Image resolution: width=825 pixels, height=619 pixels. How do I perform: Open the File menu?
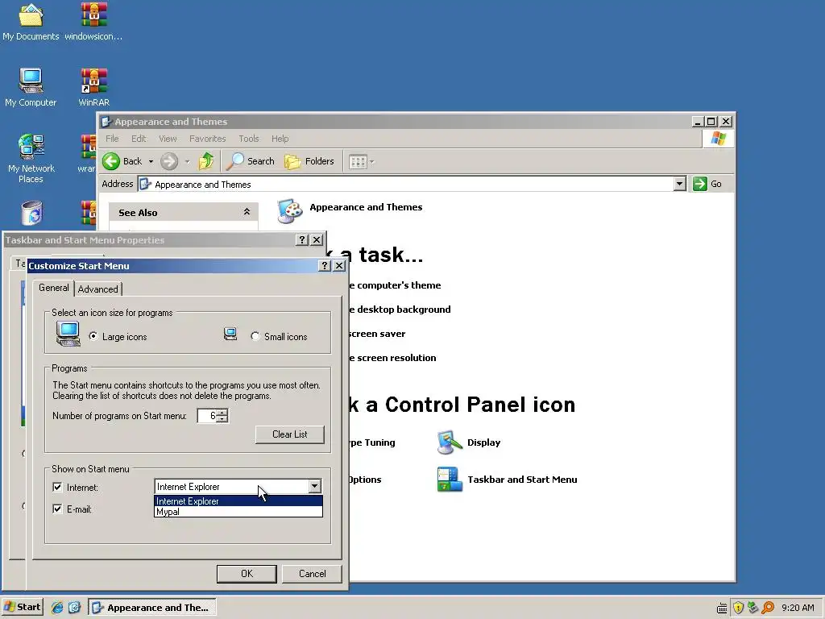point(112,139)
